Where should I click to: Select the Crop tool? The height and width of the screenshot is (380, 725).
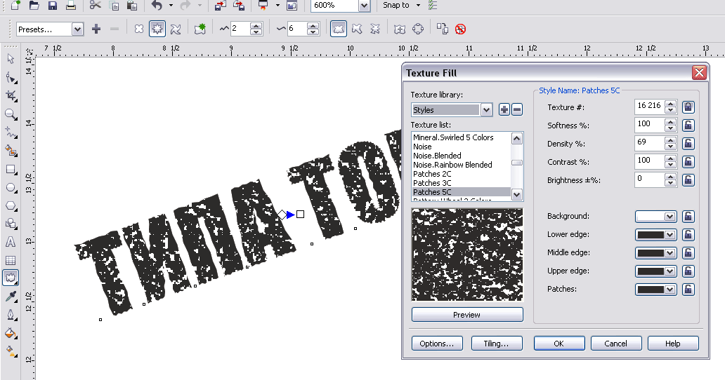point(11,96)
